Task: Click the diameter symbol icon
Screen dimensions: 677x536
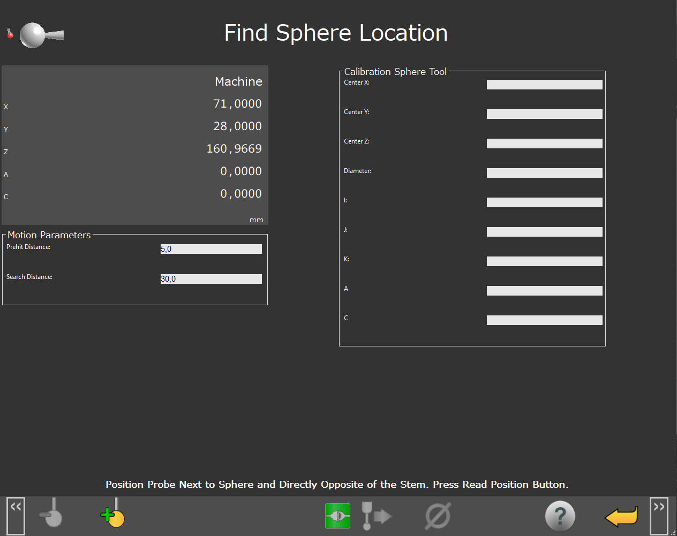Action: click(x=438, y=516)
